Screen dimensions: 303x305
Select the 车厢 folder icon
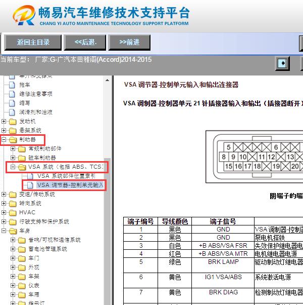[22, 295]
